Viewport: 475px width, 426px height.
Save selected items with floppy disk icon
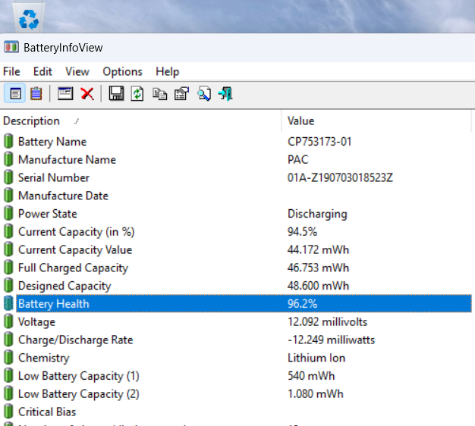(116, 93)
